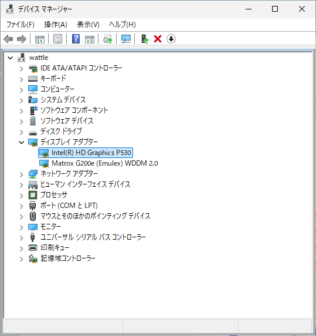Show/hide console tree toolbar icon
This screenshot has height=336, width=316.
tap(40, 39)
